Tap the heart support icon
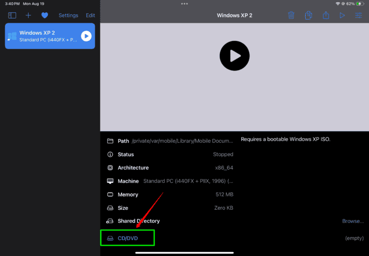Image resolution: width=369 pixels, height=256 pixels. point(45,15)
